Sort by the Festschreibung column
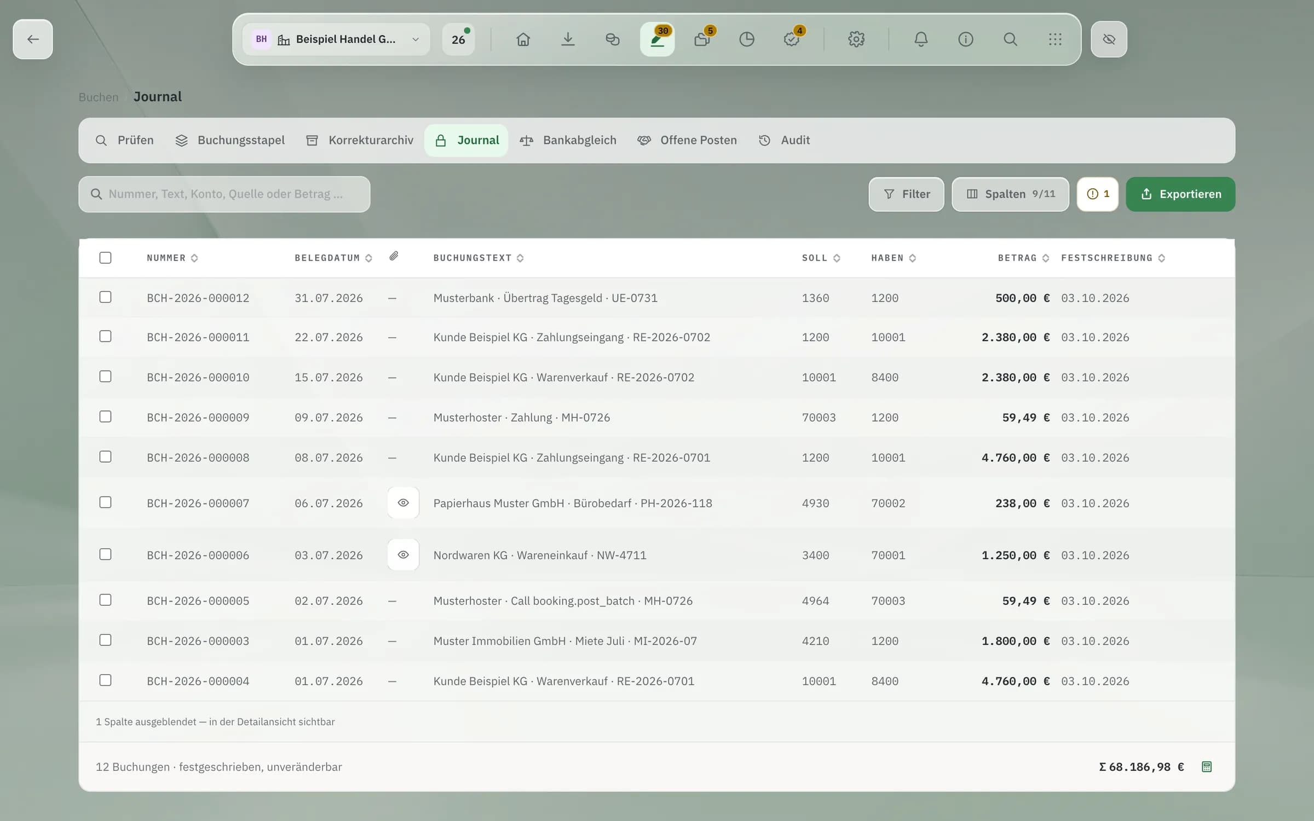 (1113, 258)
